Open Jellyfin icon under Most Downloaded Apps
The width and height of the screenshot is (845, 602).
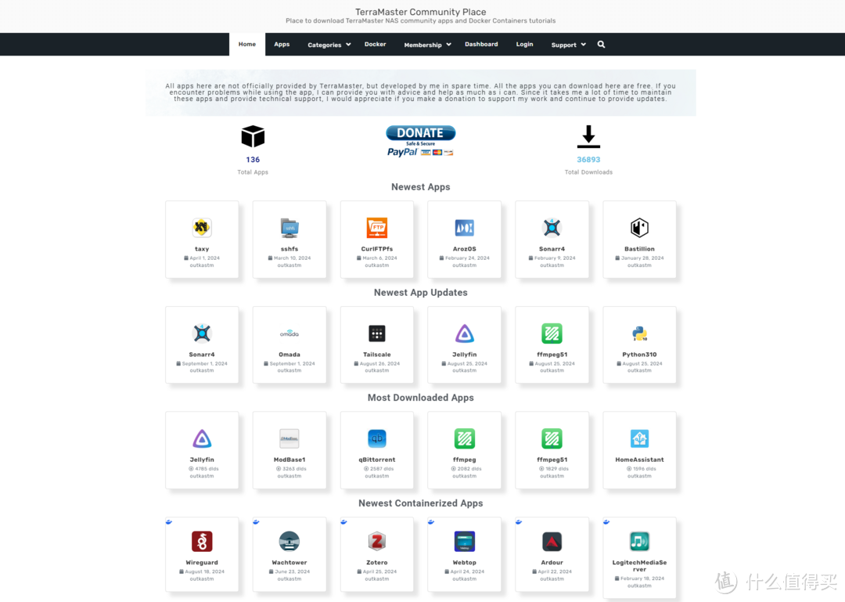pyautogui.click(x=202, y=438)
